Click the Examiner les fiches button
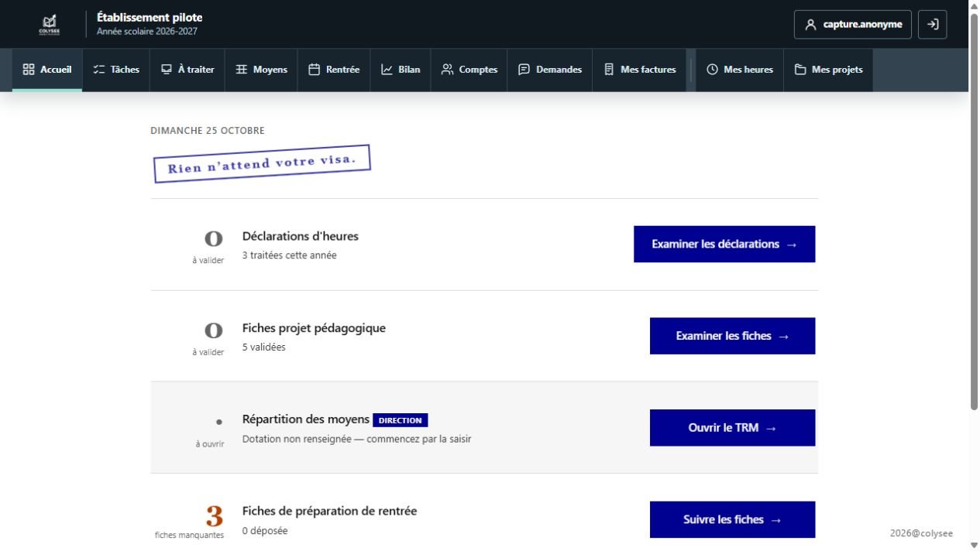 [x=732, y=336]
